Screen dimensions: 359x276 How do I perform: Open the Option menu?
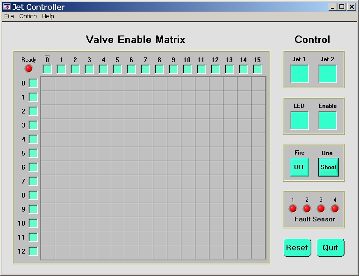point(28,16)
